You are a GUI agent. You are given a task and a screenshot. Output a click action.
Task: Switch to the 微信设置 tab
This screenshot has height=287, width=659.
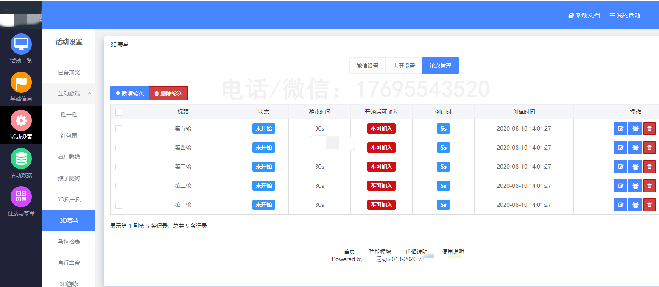point(367,66)
